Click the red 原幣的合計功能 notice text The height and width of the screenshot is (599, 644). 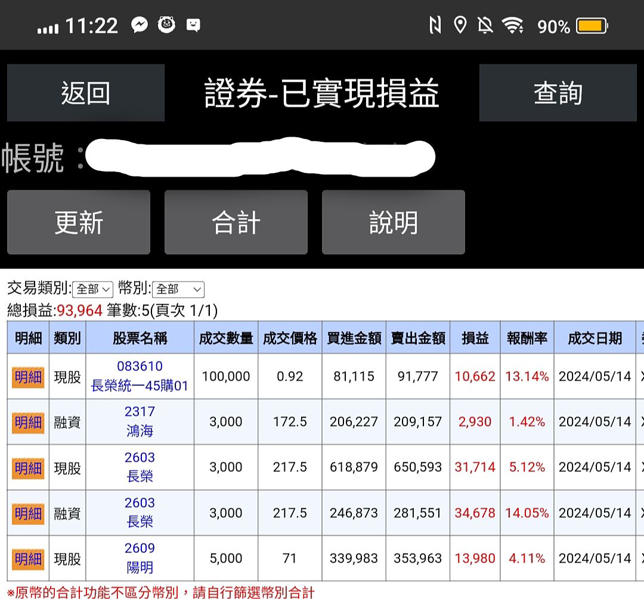(x=161, y=592)
